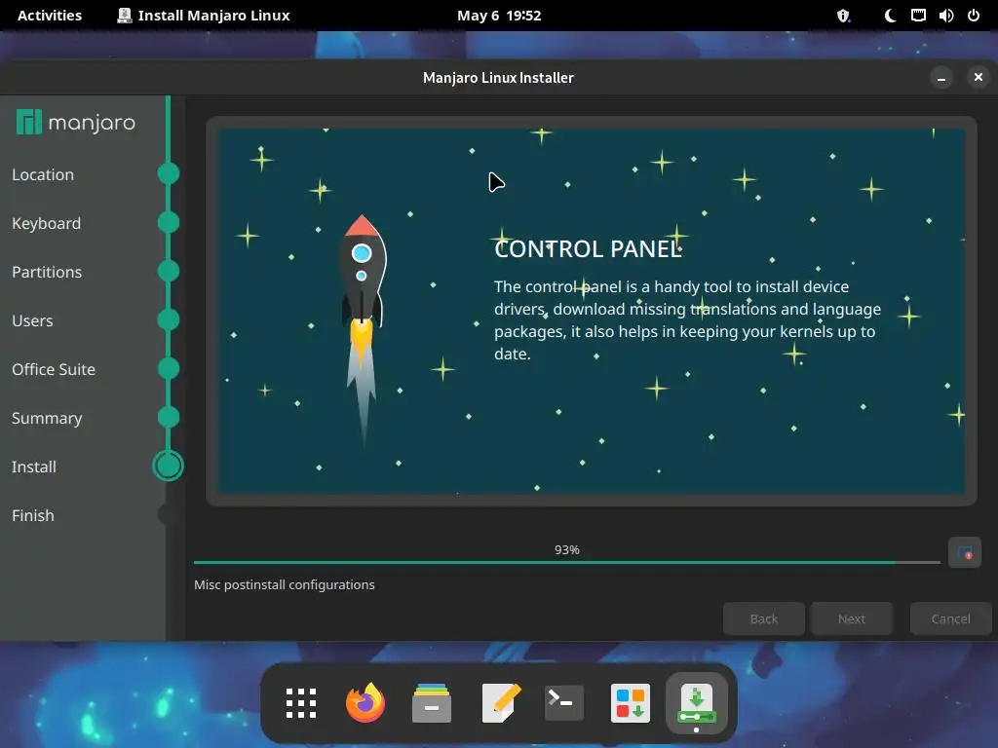Open the clock showing May 6 19:52
The image size is (998, 748).
pos(499,16)
